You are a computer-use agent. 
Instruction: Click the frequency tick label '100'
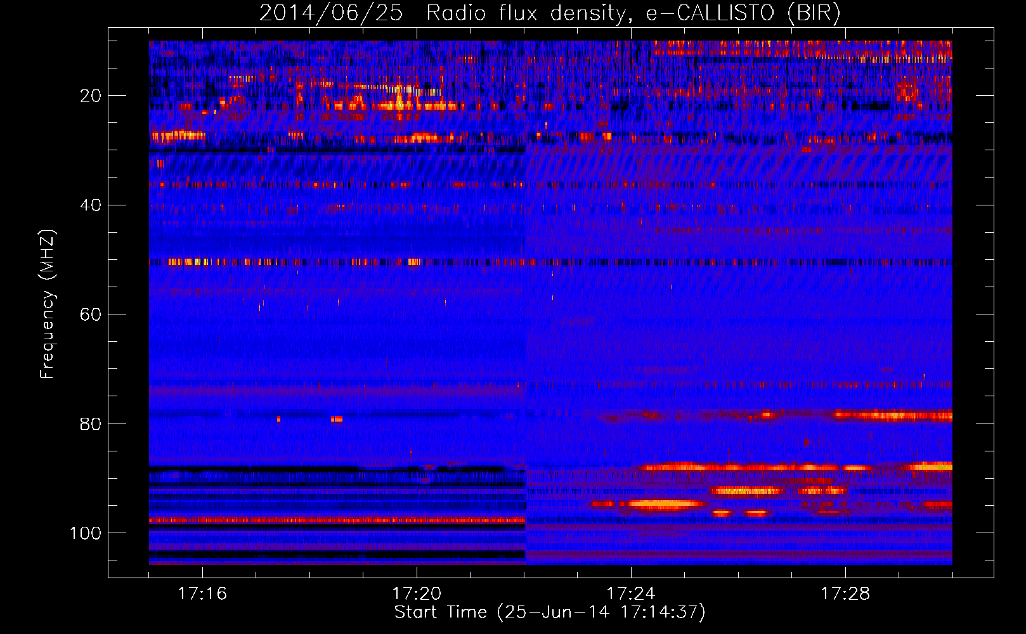tap(86, 533)
